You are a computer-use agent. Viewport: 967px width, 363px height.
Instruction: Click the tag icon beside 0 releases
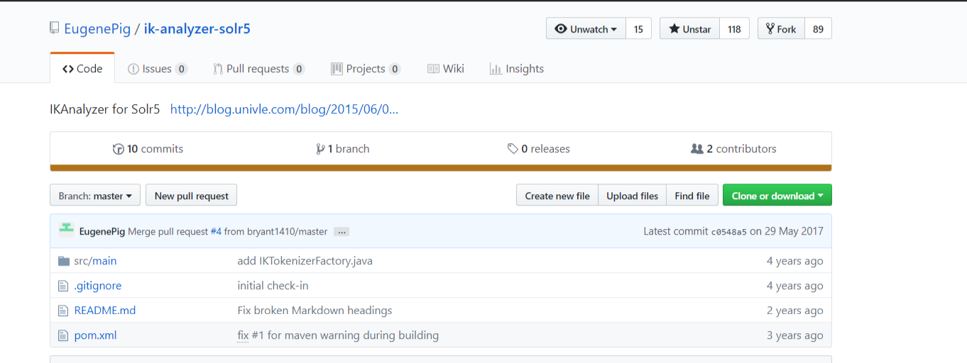513,149
